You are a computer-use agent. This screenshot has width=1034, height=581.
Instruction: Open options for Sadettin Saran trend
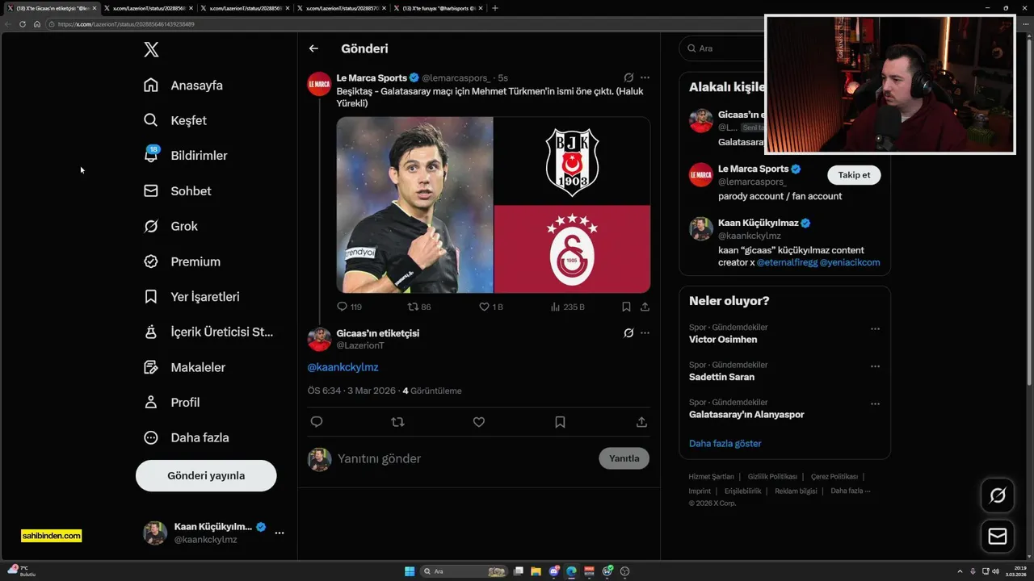click(875, 366)
